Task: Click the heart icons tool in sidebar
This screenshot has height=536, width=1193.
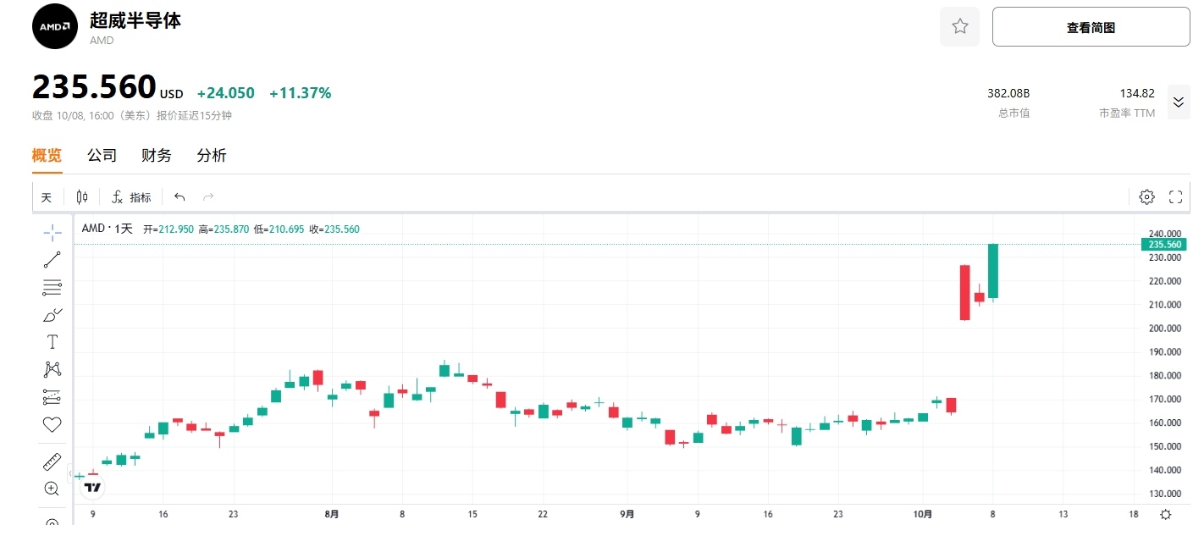Action: (x=52, y=424)
